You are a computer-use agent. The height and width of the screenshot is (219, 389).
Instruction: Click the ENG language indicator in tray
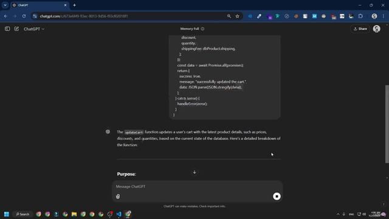(351, 214)
